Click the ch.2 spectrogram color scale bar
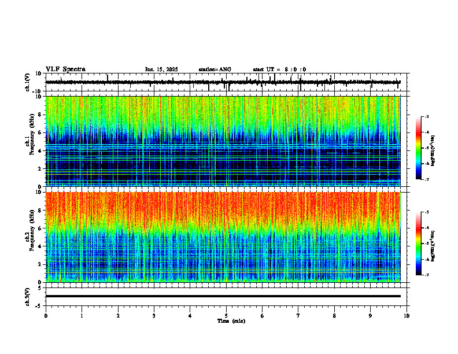 418,244
